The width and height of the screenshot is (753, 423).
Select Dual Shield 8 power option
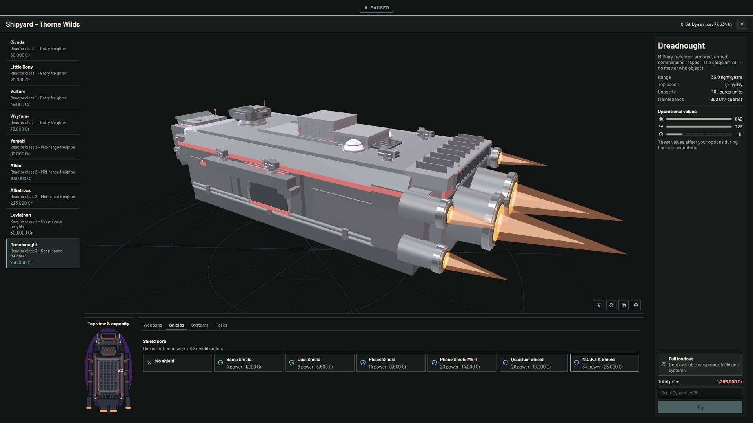tap(320, 363)
